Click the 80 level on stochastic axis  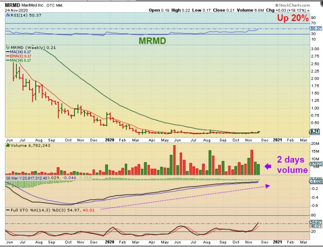[x=313, y=215]
